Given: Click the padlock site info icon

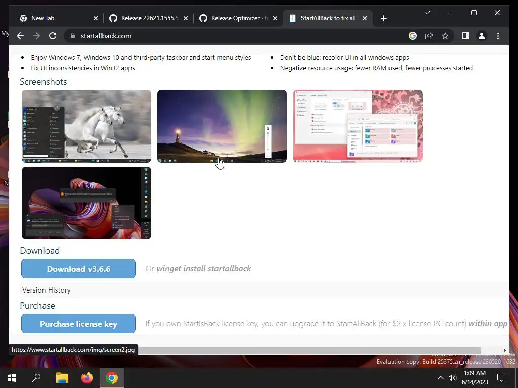Looking at the screenshot, I should coord(73,36).
